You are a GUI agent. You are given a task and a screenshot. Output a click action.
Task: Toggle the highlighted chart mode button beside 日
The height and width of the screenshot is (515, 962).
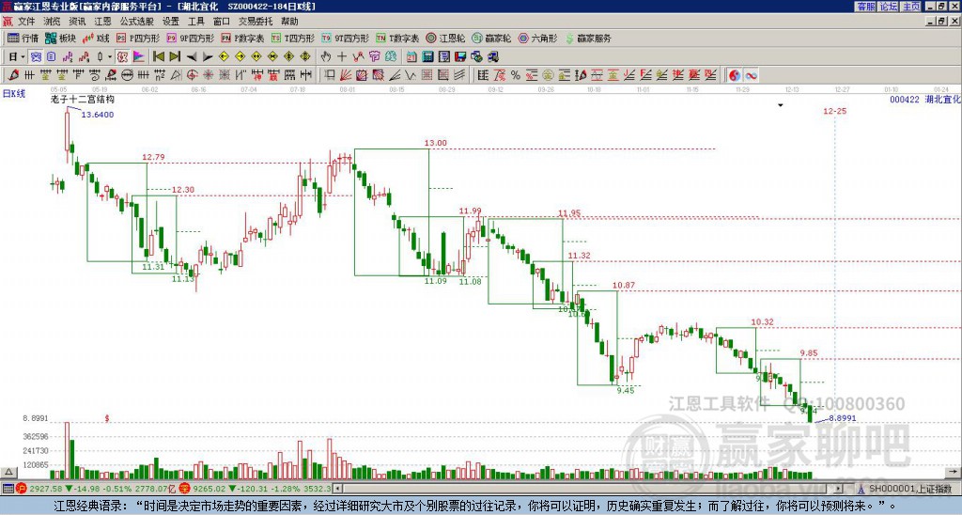[x=36, y=57]
